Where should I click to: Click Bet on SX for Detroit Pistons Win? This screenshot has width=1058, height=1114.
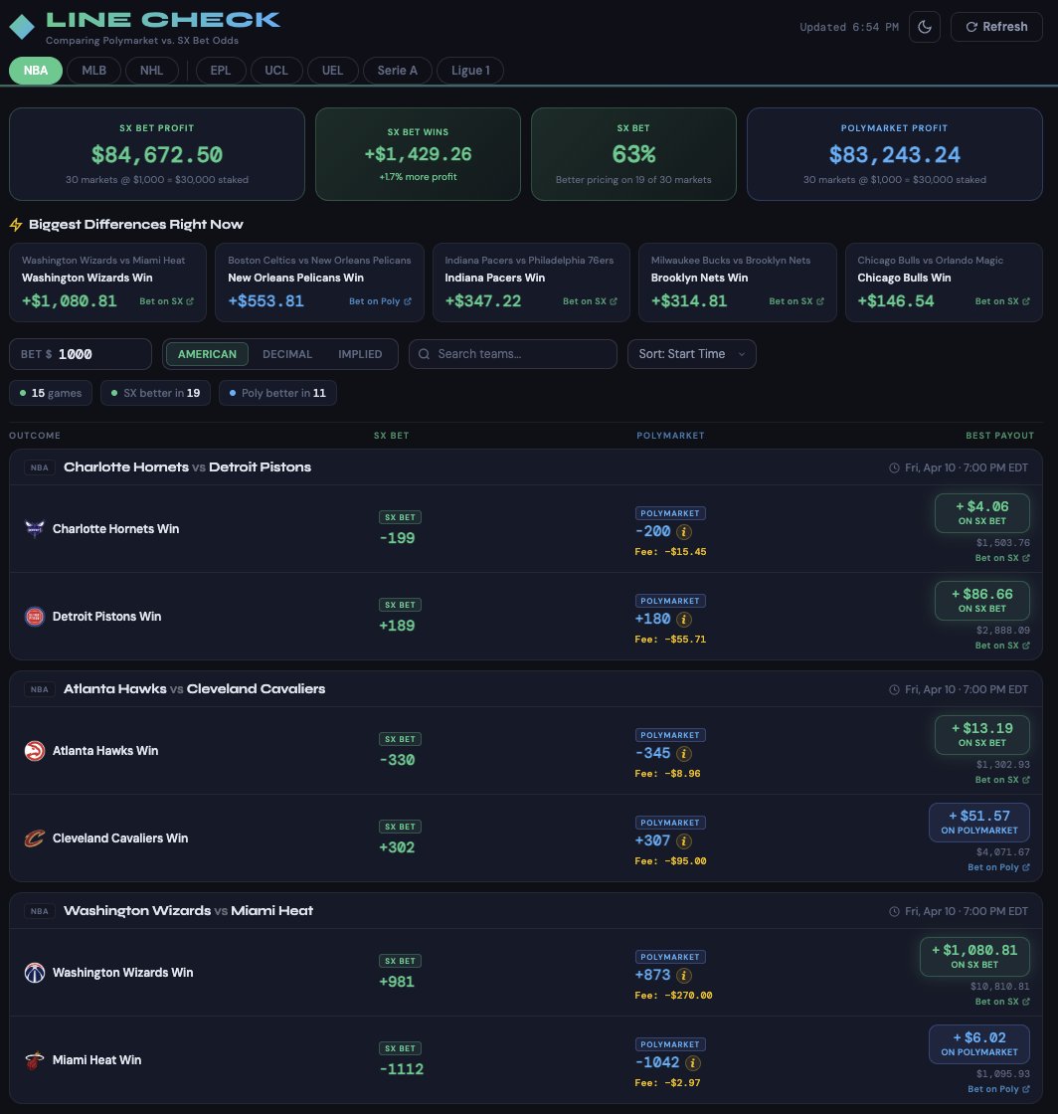pos(1002,646)
